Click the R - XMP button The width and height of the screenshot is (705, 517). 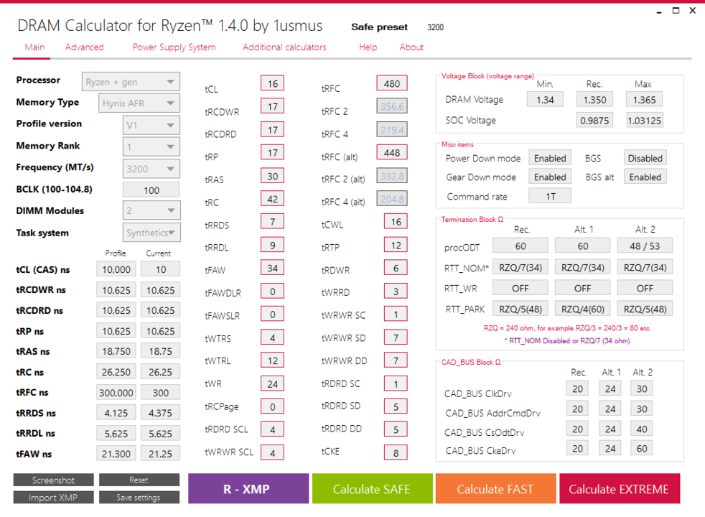point(248,489)
